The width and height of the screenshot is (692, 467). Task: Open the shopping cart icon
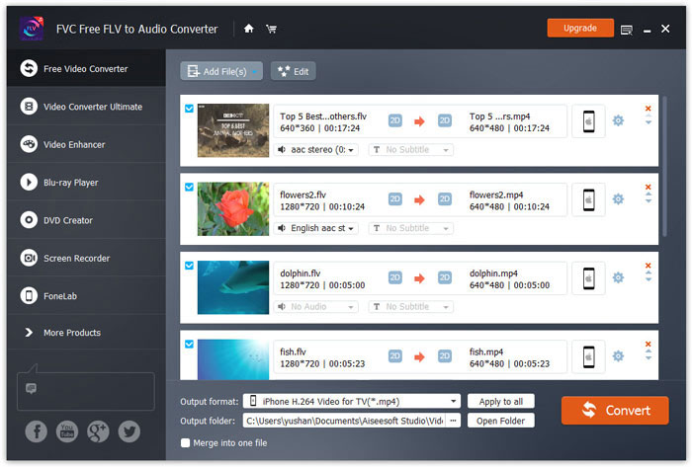272,29
